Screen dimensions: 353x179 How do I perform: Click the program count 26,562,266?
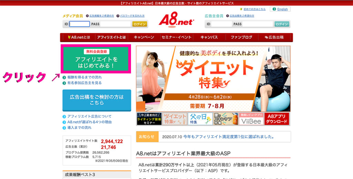[101, 153]
